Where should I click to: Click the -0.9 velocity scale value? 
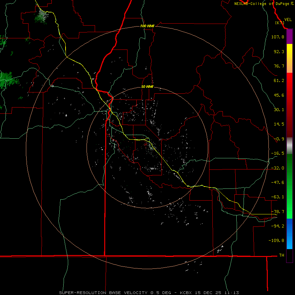click(279, 139)
